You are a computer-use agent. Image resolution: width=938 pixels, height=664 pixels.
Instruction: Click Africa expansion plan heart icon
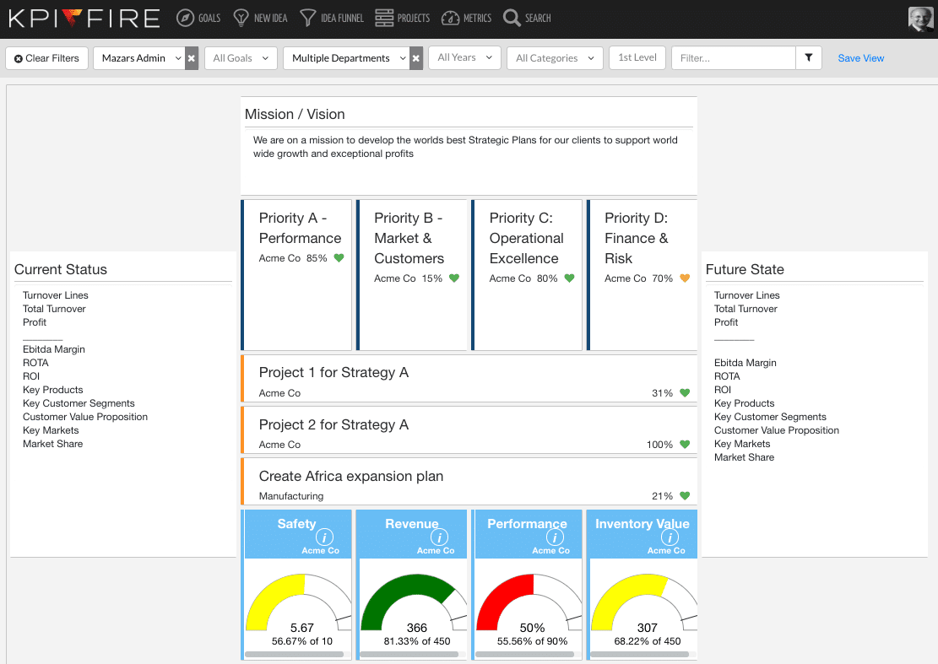(x=685, y=495)
